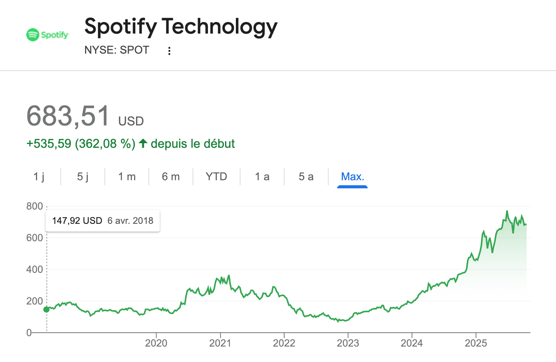Select the 1 a range
This screenshot has width=556, height=362.
click(261, 176)
